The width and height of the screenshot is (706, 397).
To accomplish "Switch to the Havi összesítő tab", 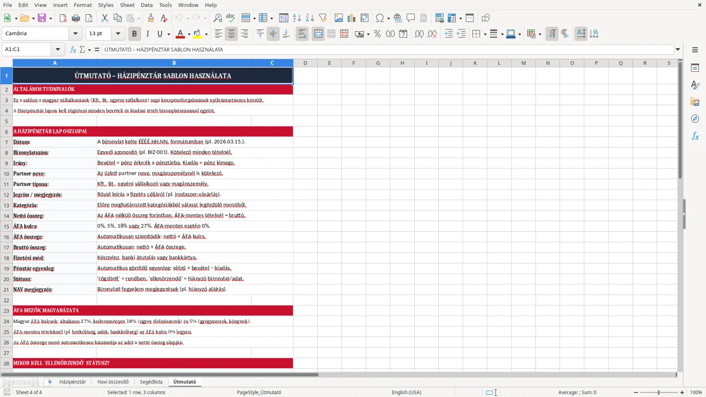I will tap(113, 382).
